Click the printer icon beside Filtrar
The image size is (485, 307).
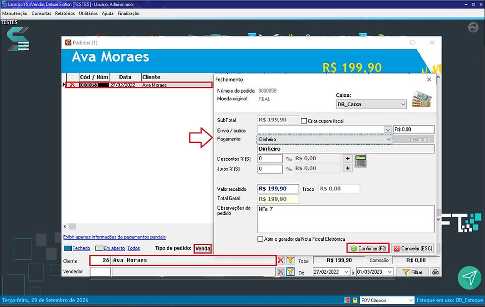[x=436, y=272]
